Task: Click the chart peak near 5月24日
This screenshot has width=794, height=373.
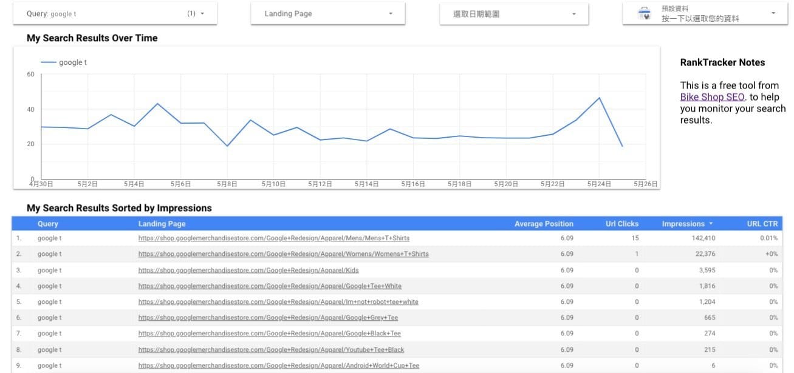Action: (x=599, y=98)
